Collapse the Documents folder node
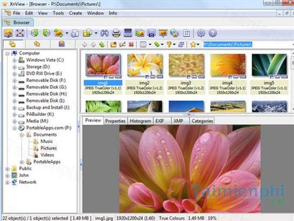The height and width of the screenshot is (221, 294). (22, 135)
